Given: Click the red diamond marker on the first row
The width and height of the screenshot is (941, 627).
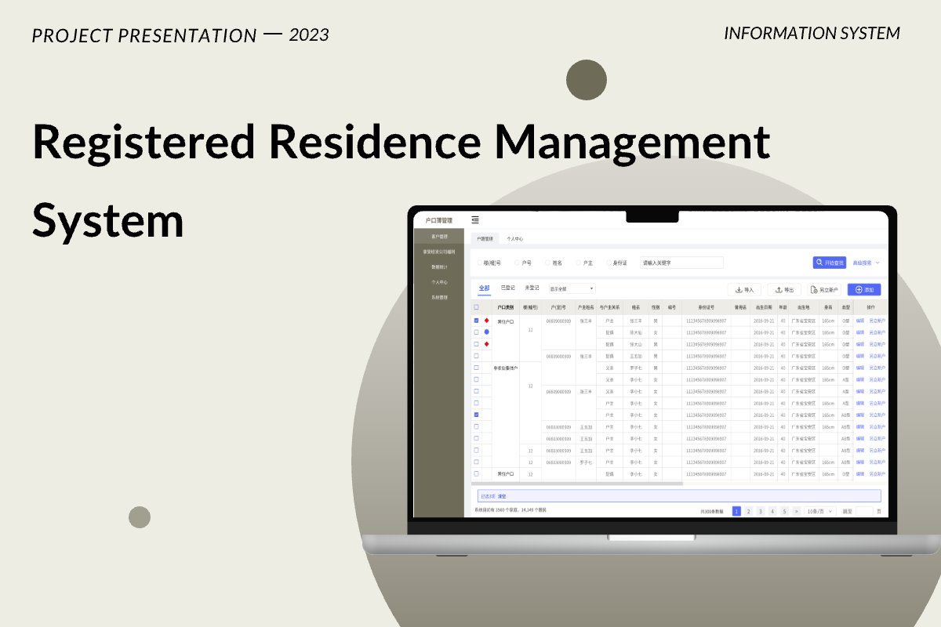Looking at the screenshot, I should 485,321.
